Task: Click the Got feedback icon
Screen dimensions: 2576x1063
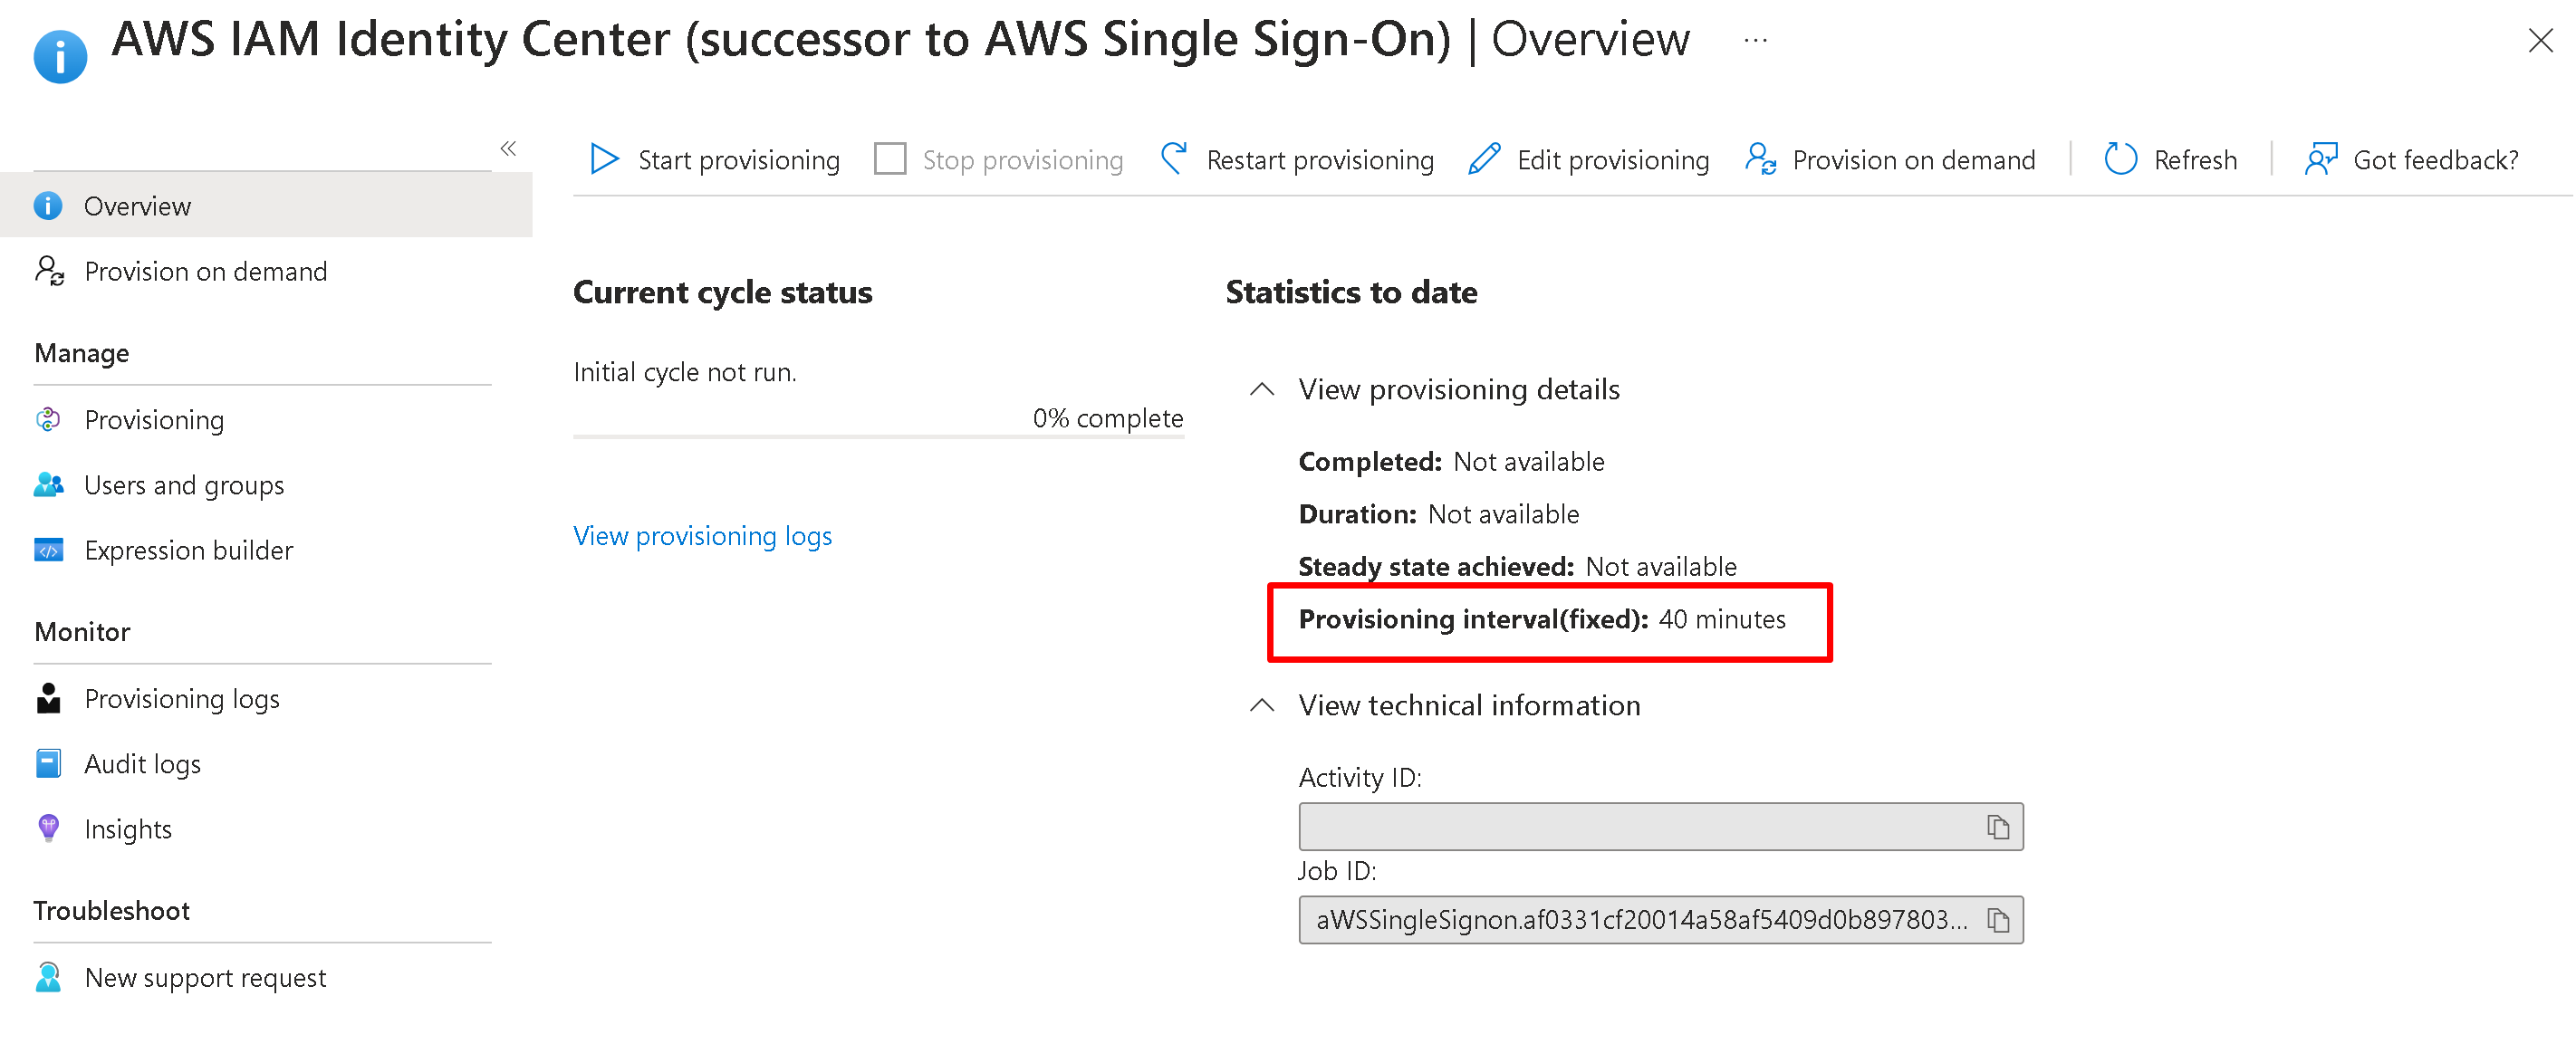Action: tap(2320, 159)
